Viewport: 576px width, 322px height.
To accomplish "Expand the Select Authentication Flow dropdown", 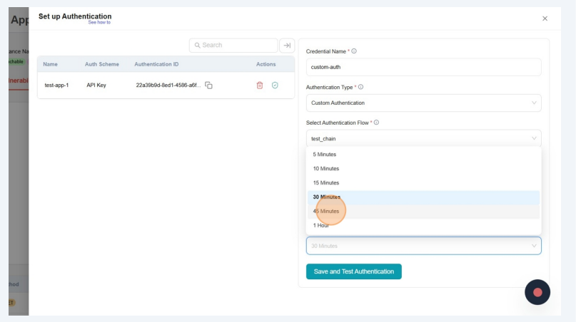I will [x=423, y=138].
